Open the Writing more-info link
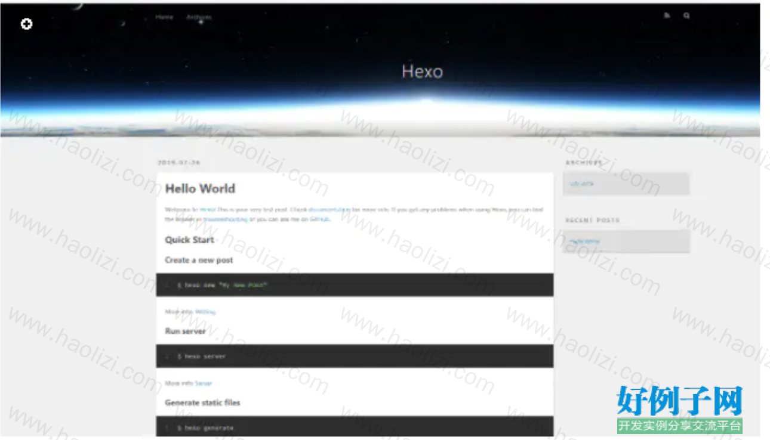The image size is (770, 440). 205,312
